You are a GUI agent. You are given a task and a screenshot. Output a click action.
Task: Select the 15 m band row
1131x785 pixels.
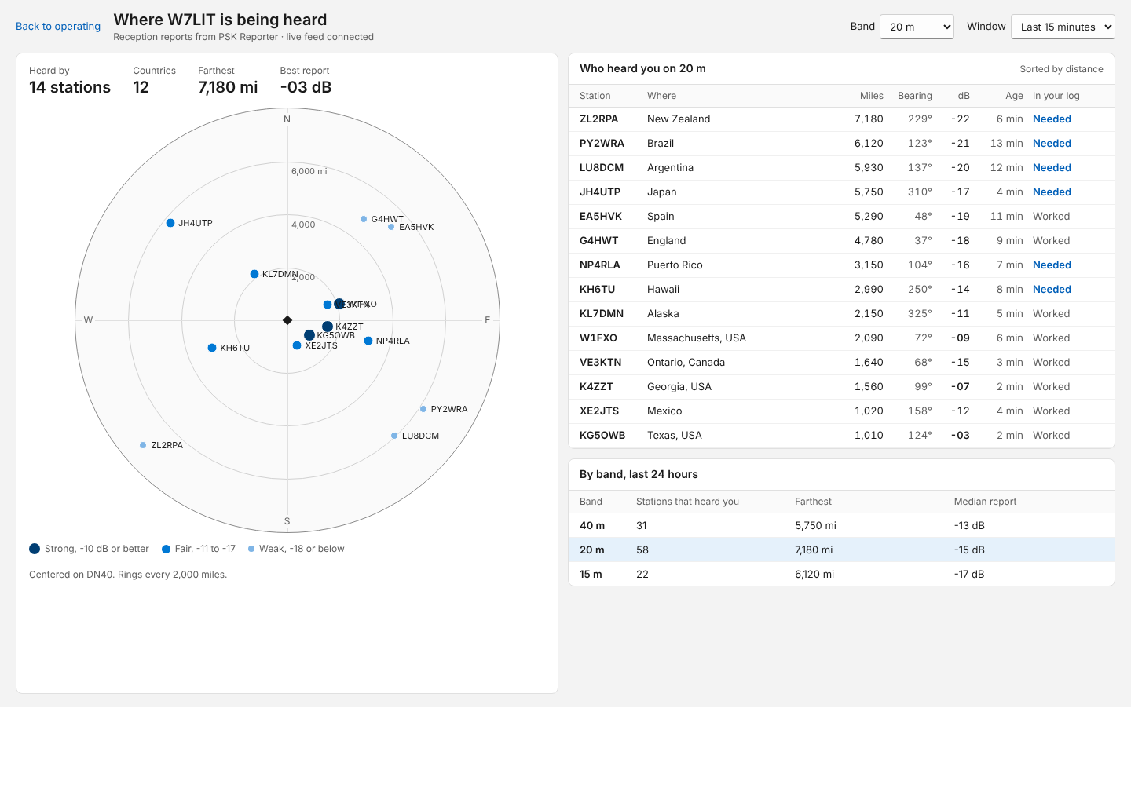841,575
